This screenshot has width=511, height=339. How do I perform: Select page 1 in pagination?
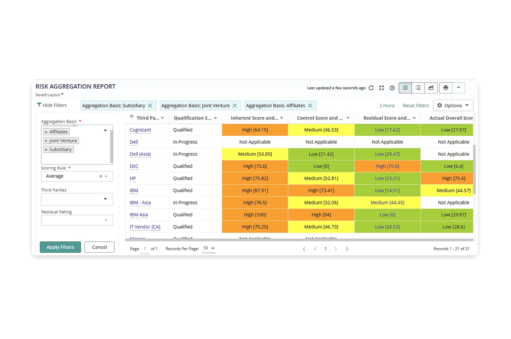[x=325, y=249]
